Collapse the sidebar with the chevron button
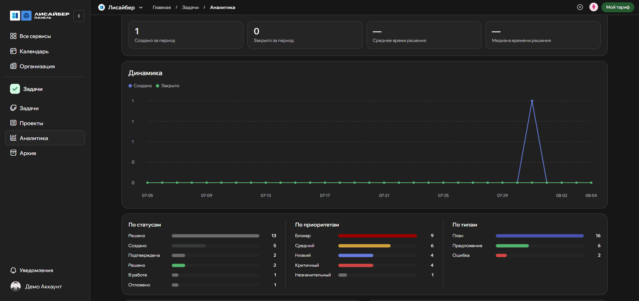 tap(79, 16)
